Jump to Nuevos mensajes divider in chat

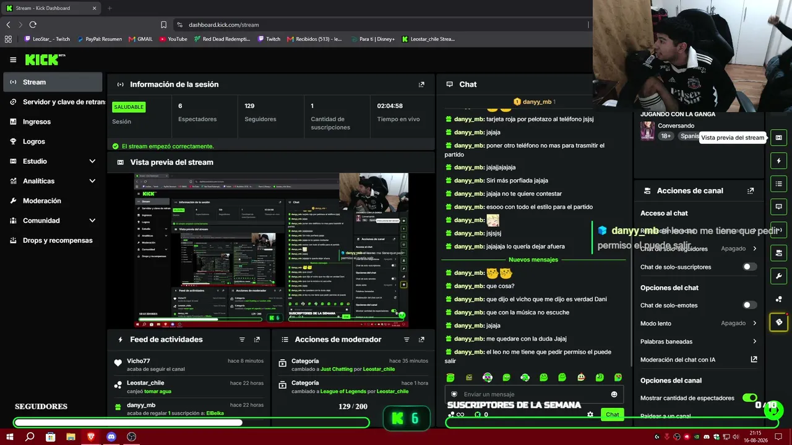click(533, 260)
